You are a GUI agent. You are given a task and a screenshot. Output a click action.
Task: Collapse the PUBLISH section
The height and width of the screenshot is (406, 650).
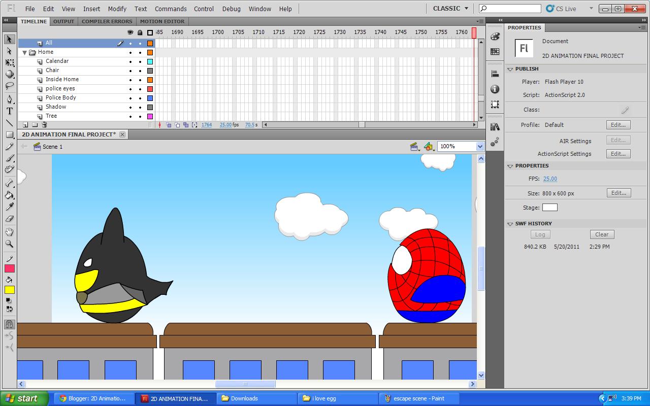(x=510, y=69)
